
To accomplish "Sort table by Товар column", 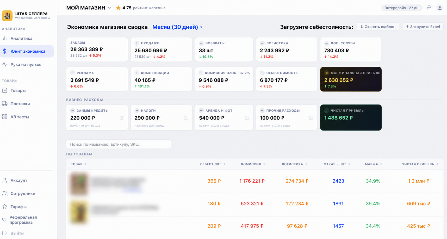I will [x=78, y=164].
